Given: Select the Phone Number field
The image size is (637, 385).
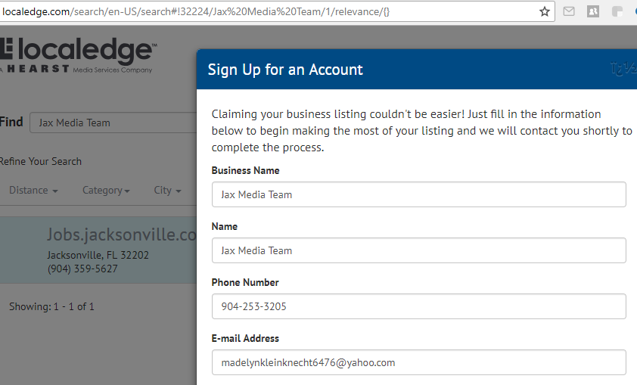Looking at the screenshot, I should (x=418, y=306).
